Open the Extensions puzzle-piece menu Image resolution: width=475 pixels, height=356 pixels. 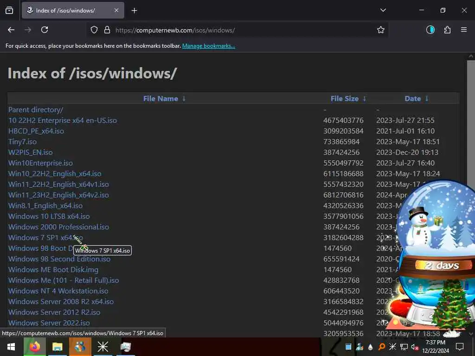click(x=447, y=30)
